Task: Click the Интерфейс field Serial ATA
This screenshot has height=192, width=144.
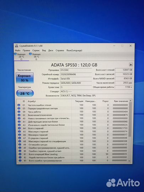Action: click(76, 79)
